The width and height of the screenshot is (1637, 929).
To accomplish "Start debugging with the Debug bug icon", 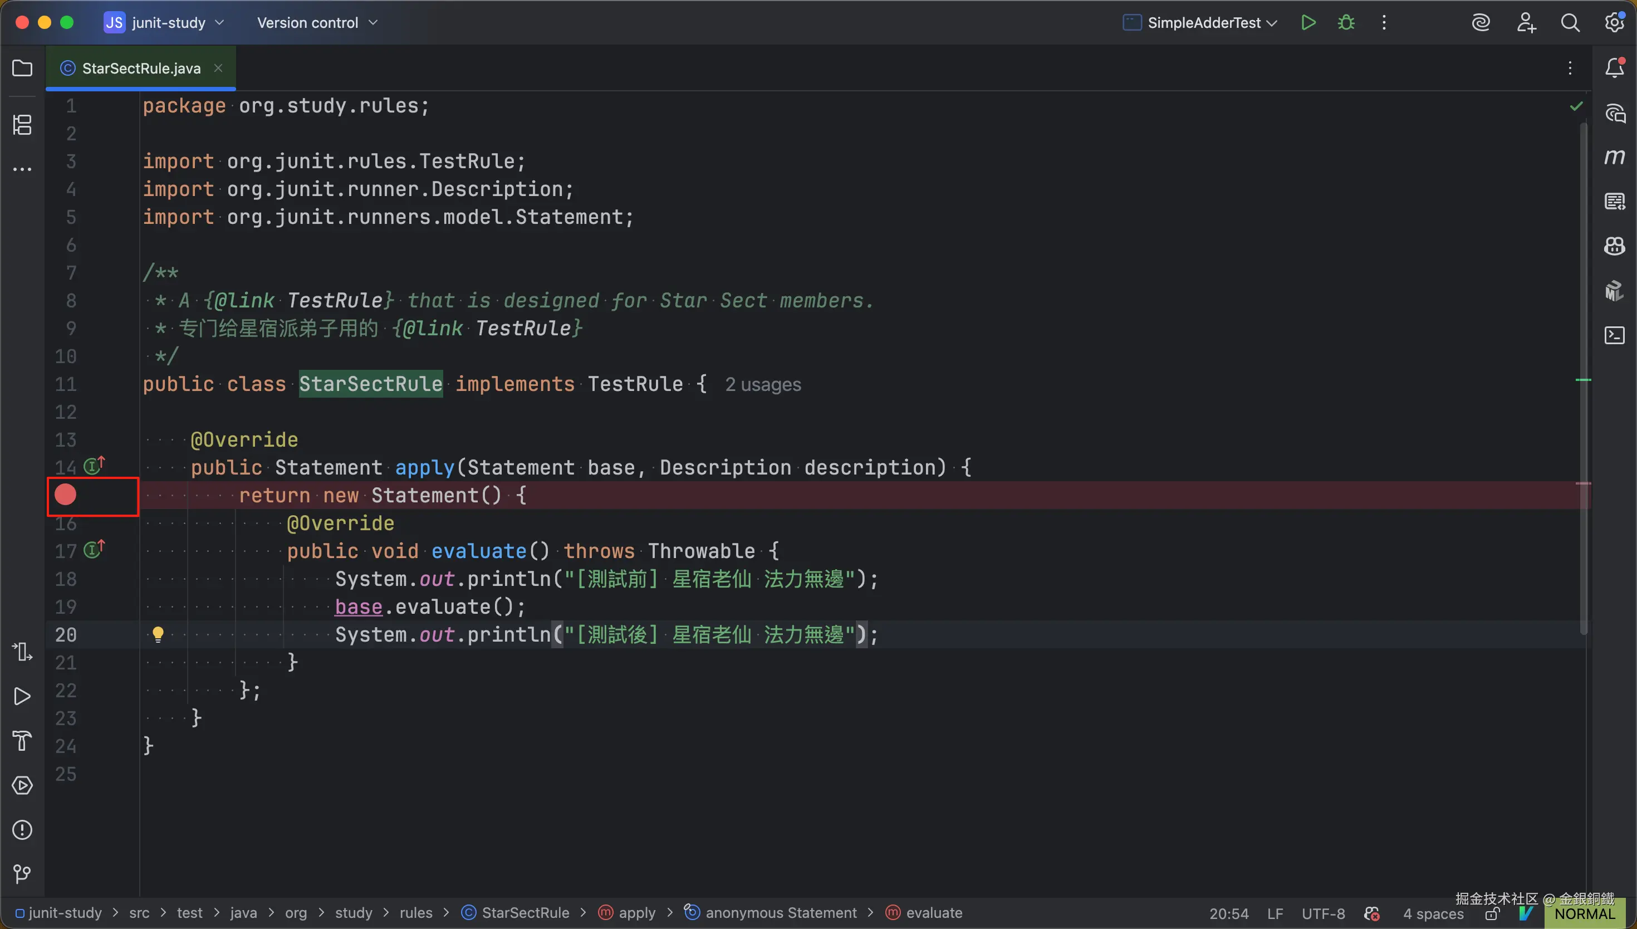I will tap(1346, 23).
